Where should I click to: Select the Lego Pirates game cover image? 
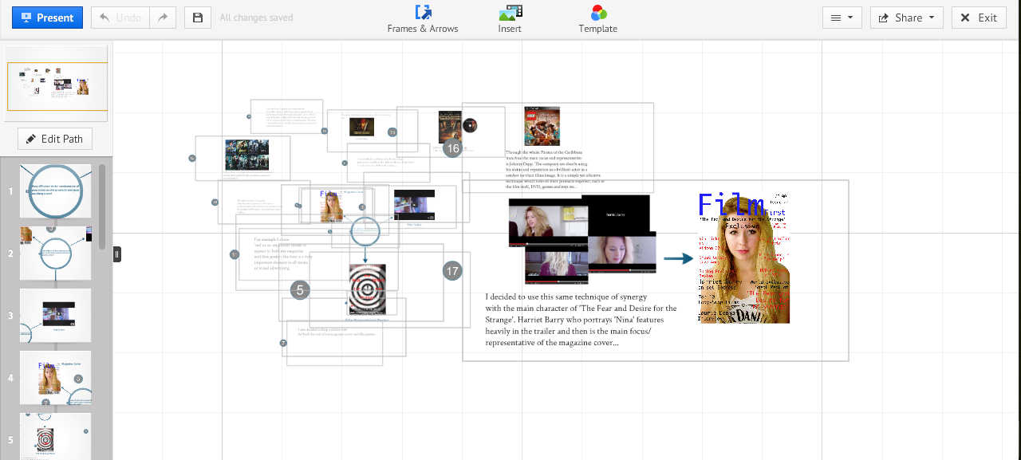coord(542,126)
